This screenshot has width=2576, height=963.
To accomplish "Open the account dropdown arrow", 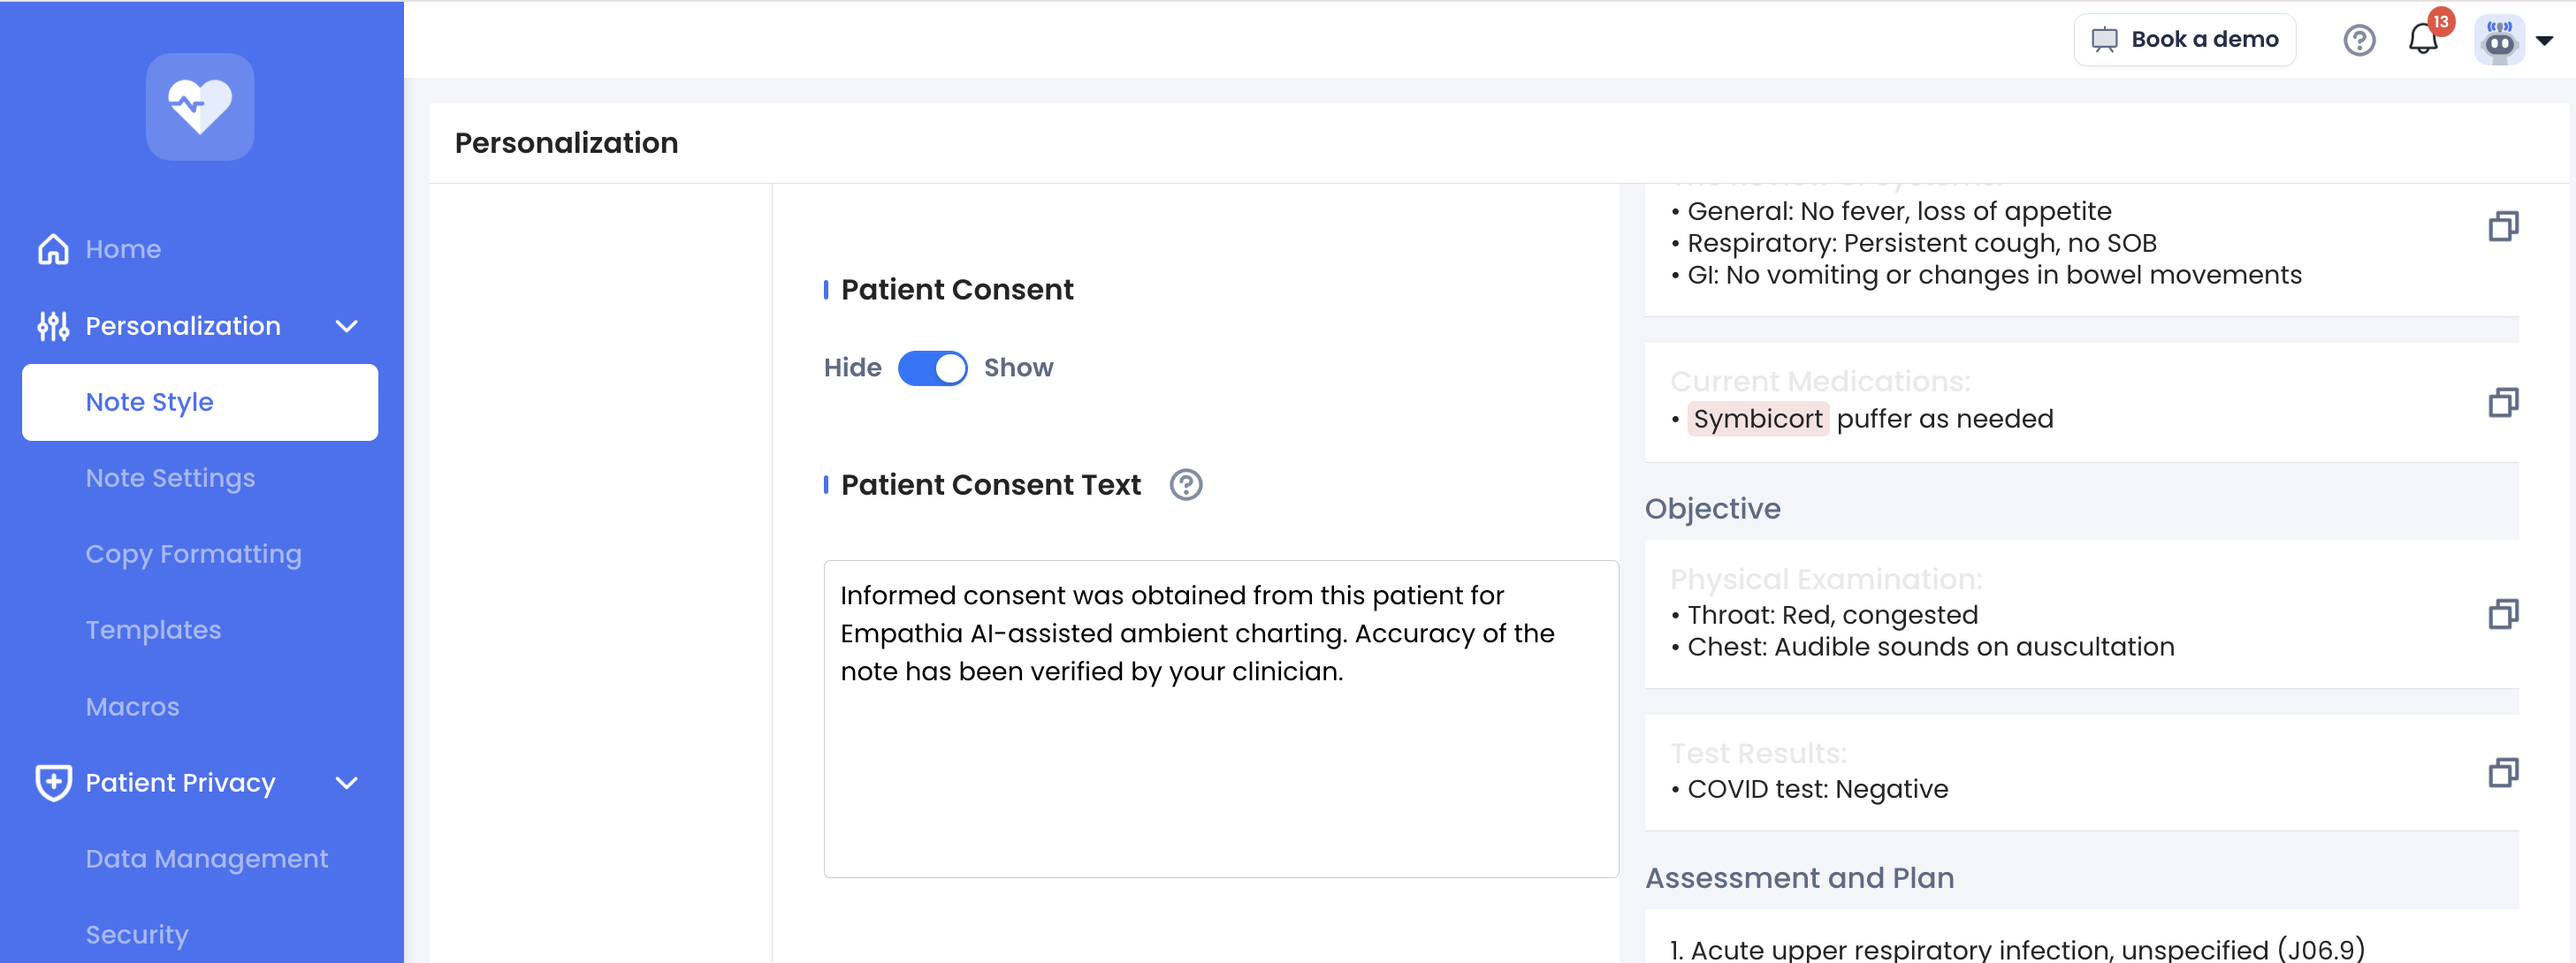I will tap(2544, 41).
